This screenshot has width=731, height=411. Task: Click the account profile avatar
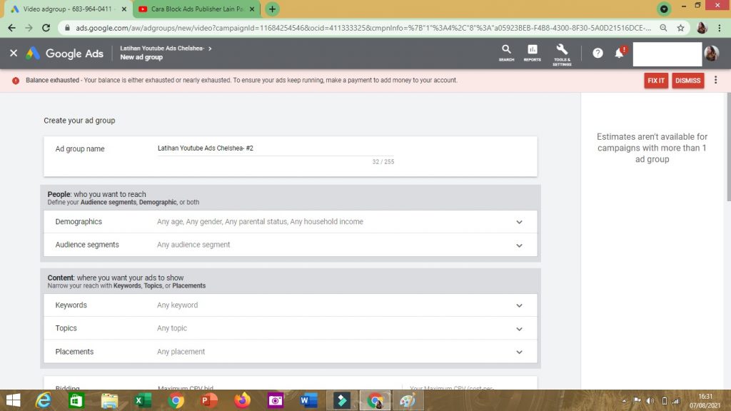click(712, 54)
